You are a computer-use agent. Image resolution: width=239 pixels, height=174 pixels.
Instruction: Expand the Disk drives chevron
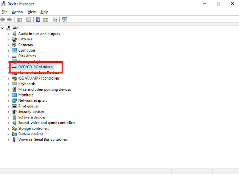(x=8, y=56)
